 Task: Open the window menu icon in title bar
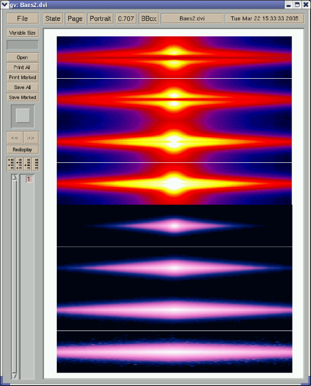(5, 4)
